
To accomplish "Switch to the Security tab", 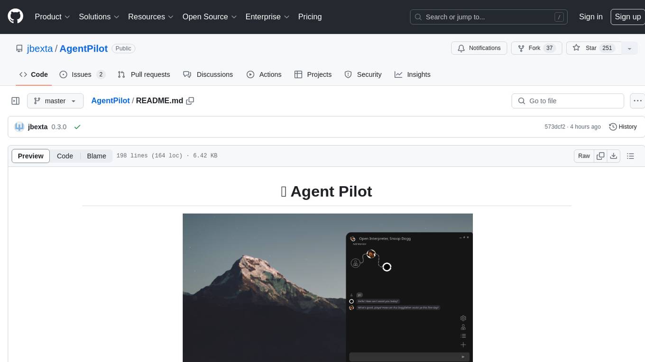I will 363,74.
